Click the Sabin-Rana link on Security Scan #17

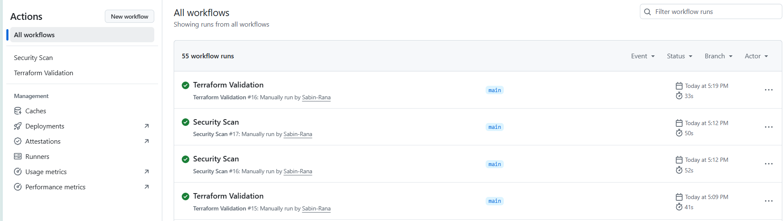(x=298, y=134)
